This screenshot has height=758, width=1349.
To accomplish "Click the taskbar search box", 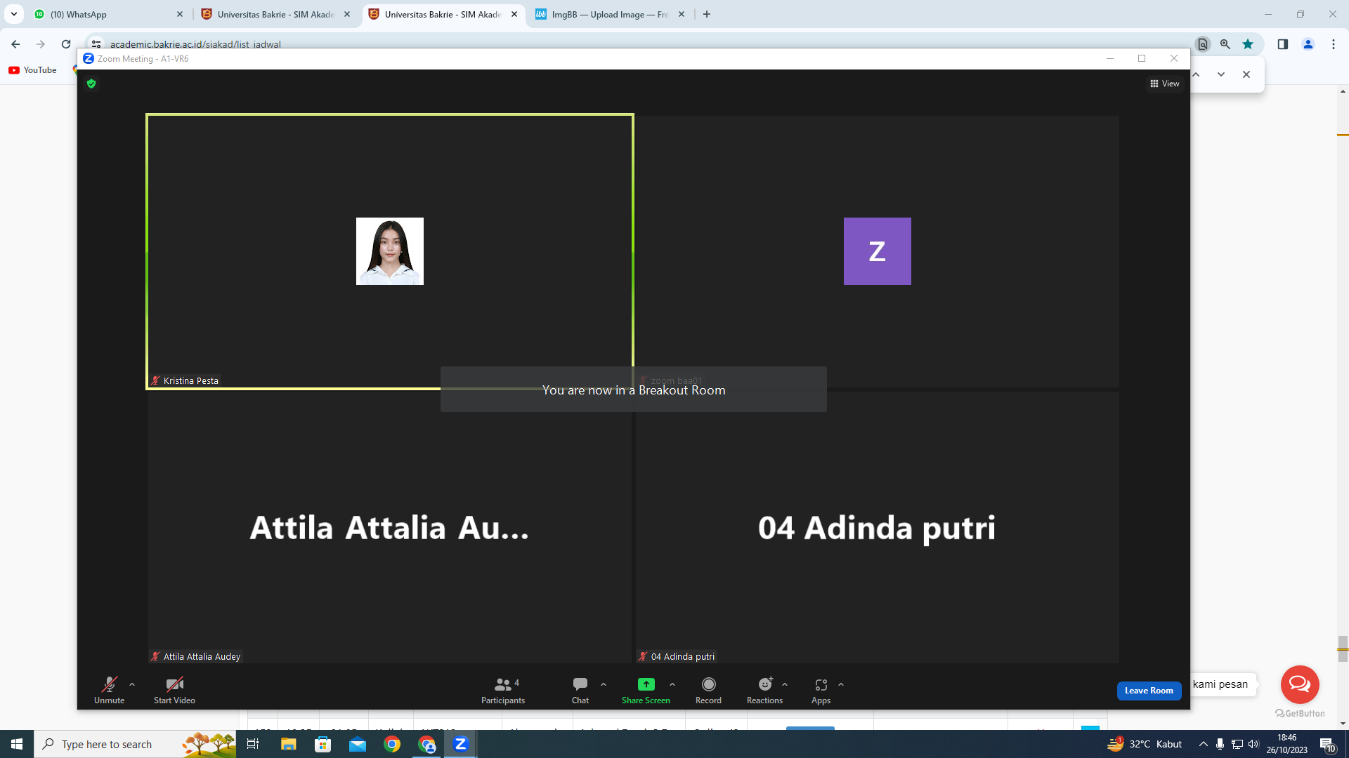I will (x=135, y=744).
